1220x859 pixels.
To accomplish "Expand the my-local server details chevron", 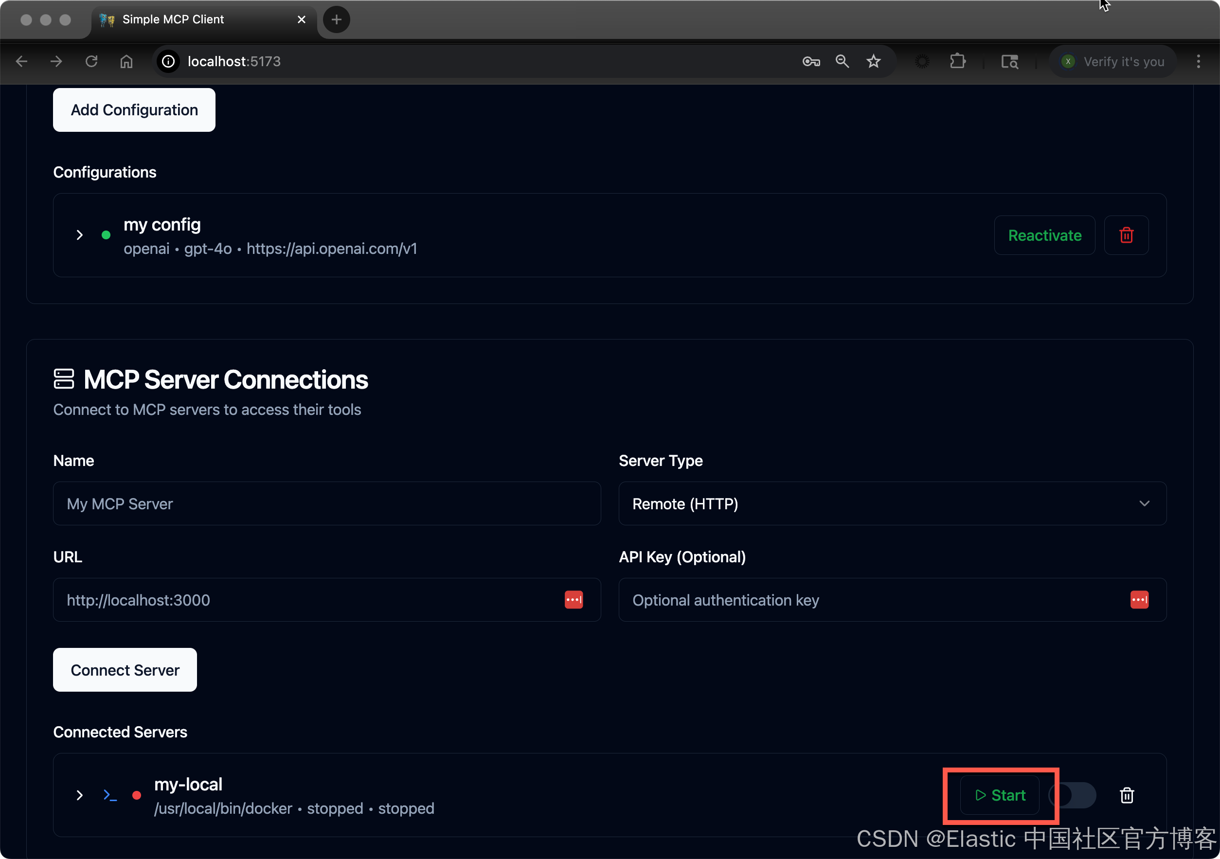I will pos(80,795).
